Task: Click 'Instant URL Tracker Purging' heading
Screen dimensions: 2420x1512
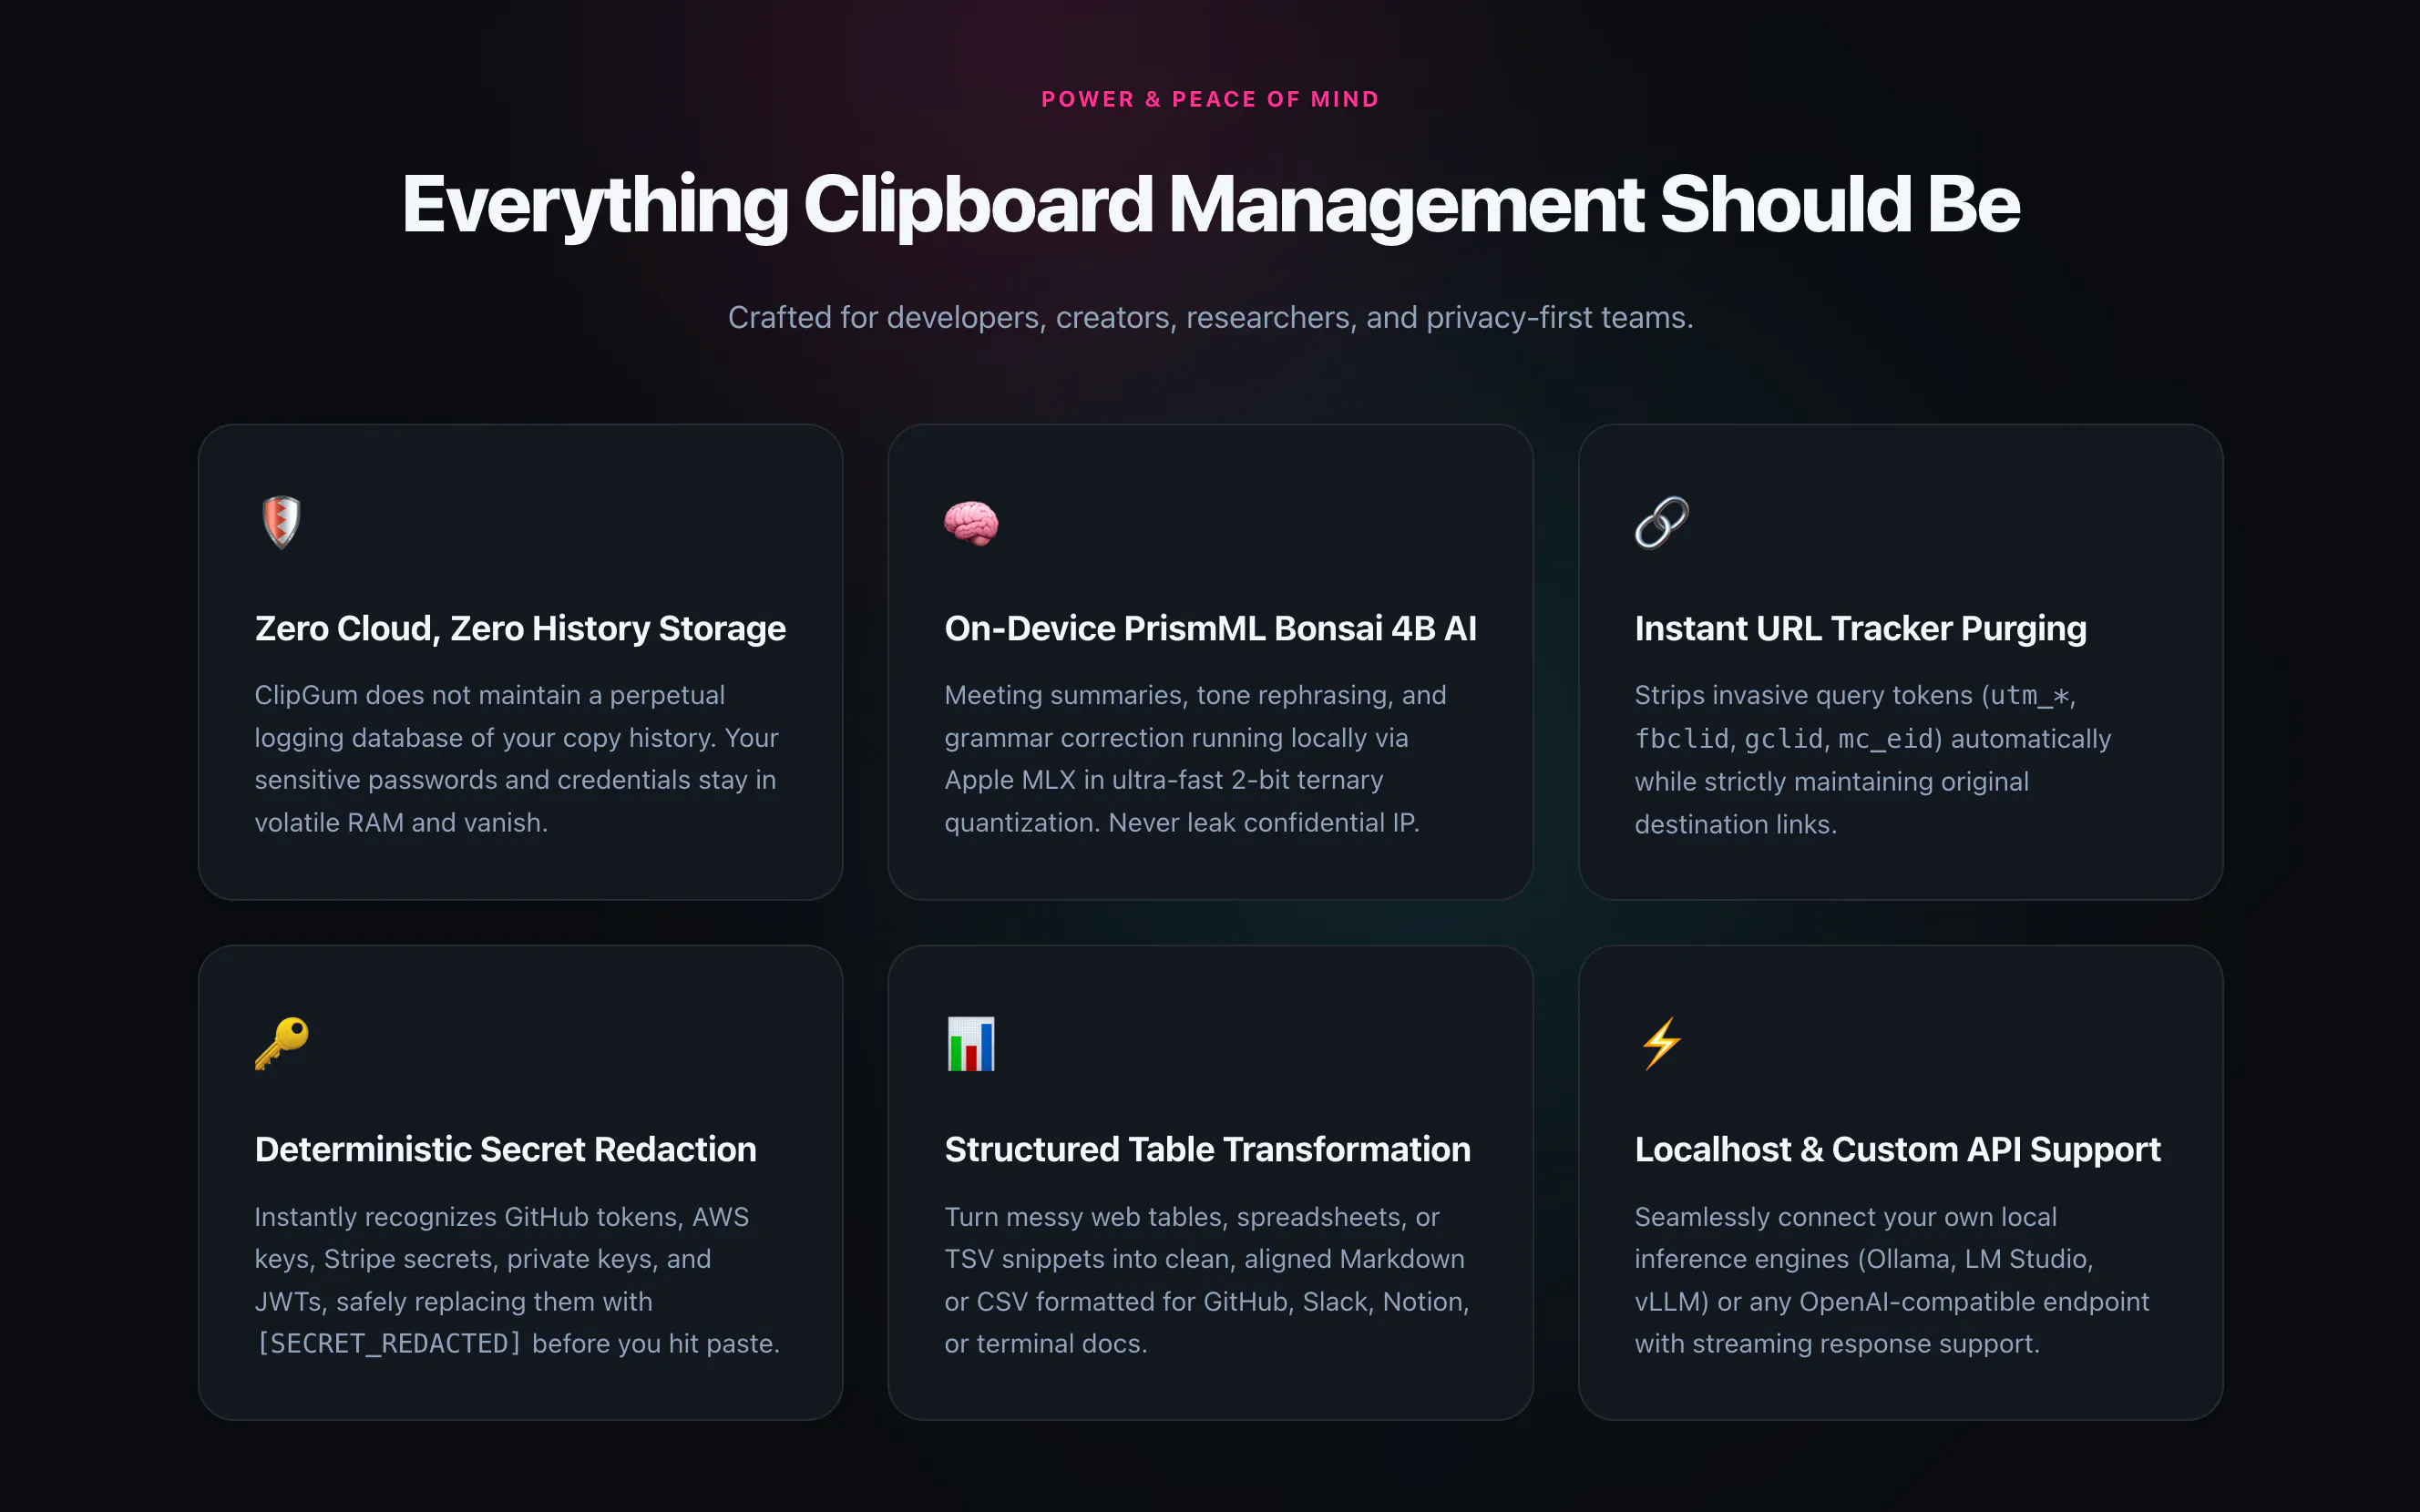Action: pyautogui.click(x=1860, y=628)
